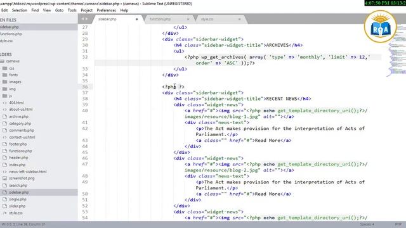Open the Find menu
Screen dimensions: 406x228
pyautogui.click(x=35, y=10)
